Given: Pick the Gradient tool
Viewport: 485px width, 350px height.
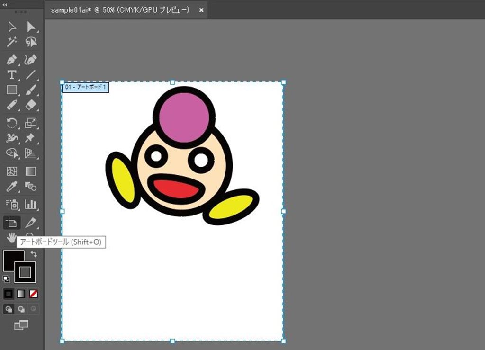Looking at the screenshot, I should pos(31,171).
